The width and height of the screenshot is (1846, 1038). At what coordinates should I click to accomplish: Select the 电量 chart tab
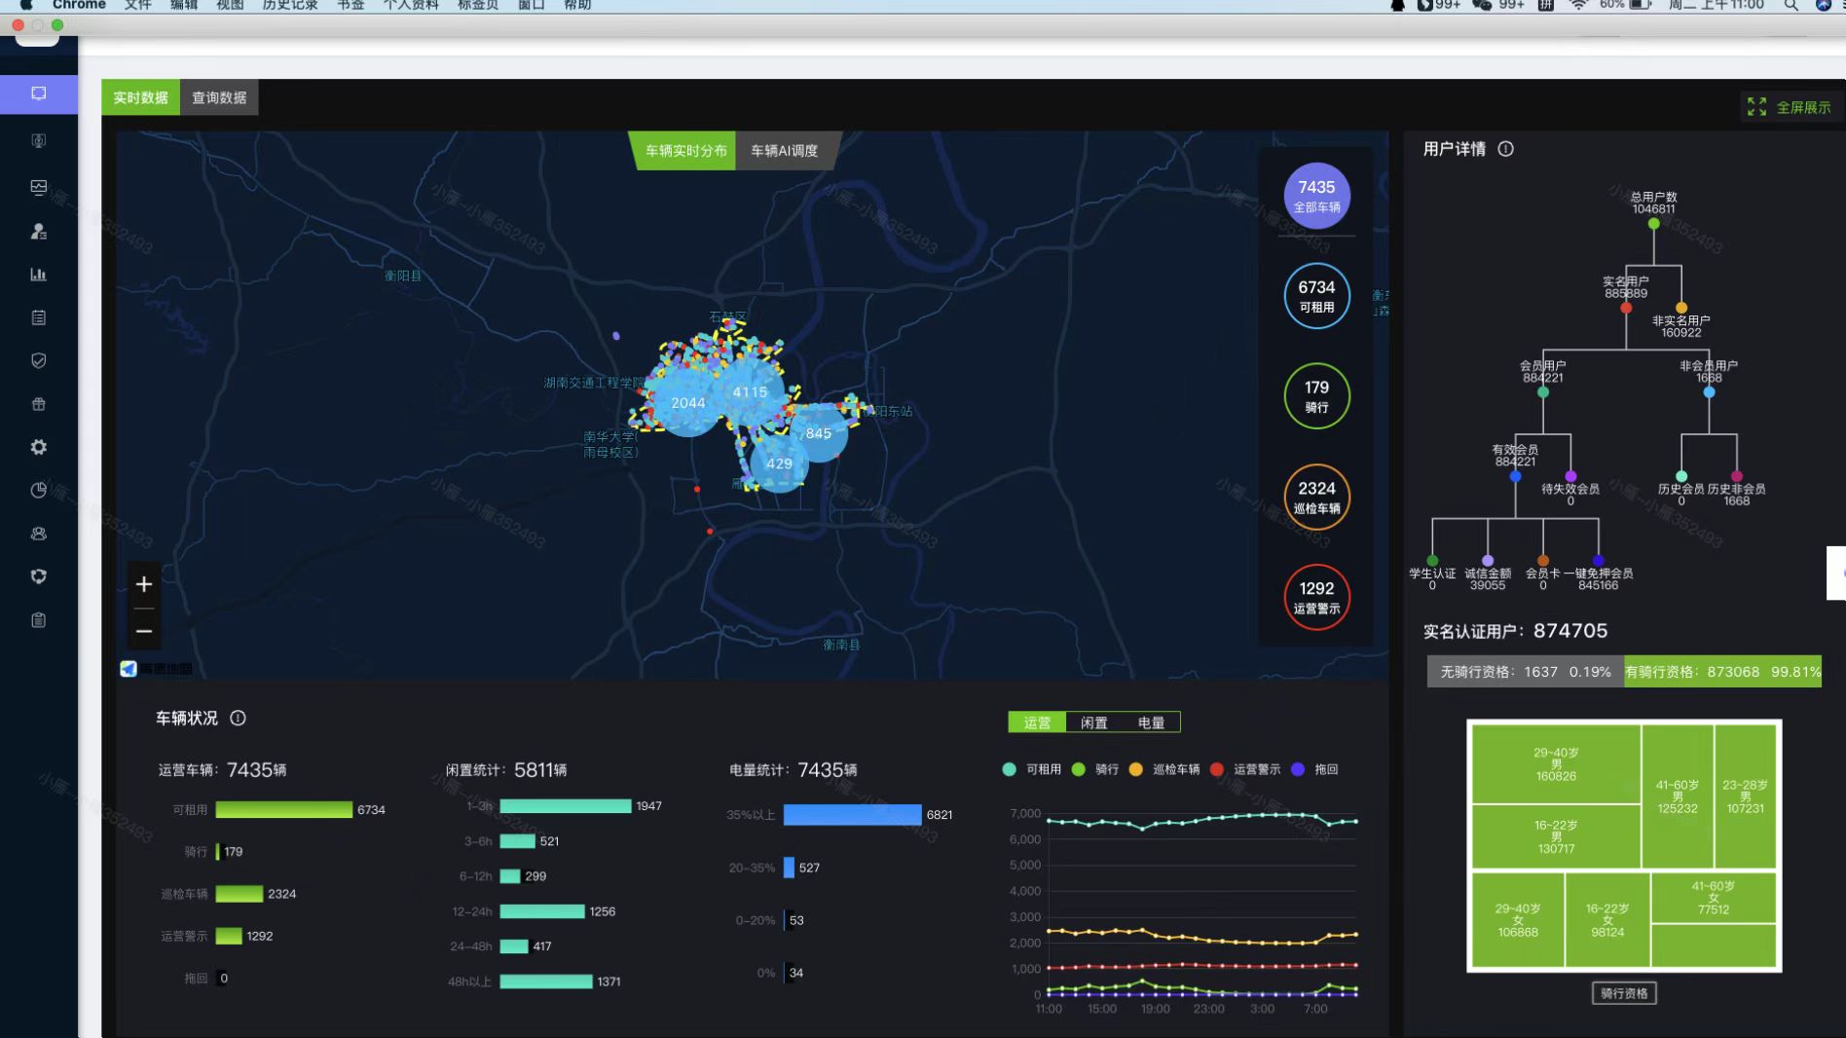click(x=1151, y=723)
